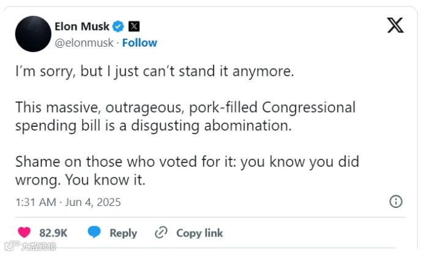
Task: Click the 82.9K likes count
Action: [x=53, y=233]
